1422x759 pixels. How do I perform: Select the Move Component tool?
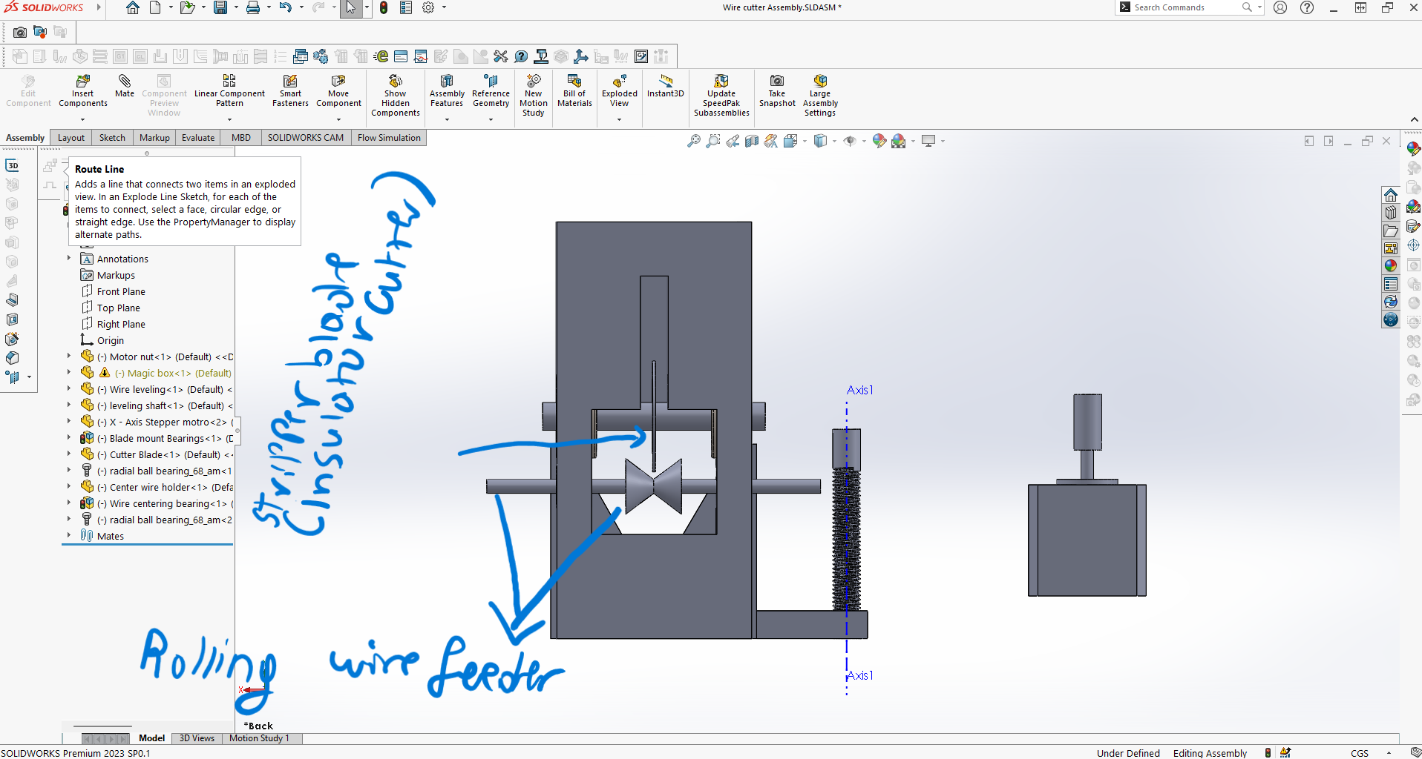coord(338,91)
